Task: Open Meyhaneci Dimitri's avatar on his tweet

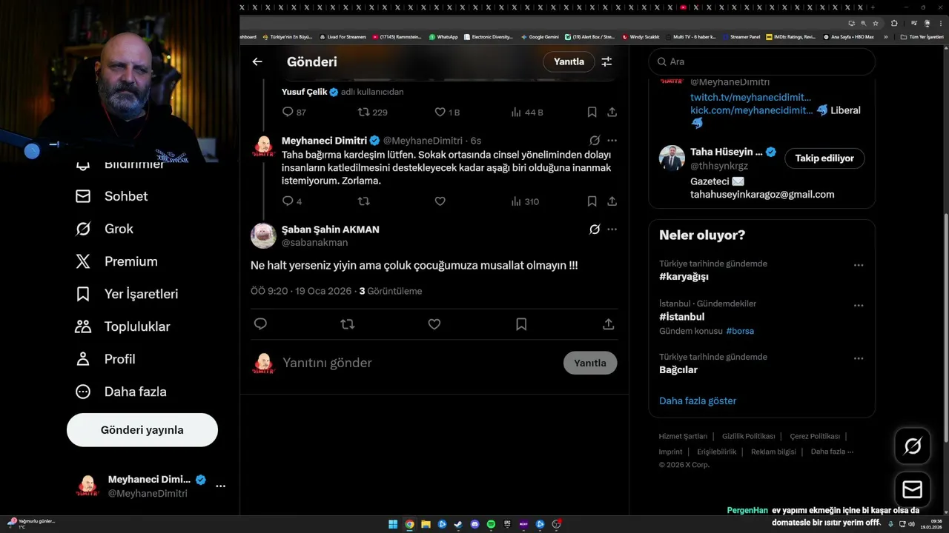Action: [x=263, y=146]
